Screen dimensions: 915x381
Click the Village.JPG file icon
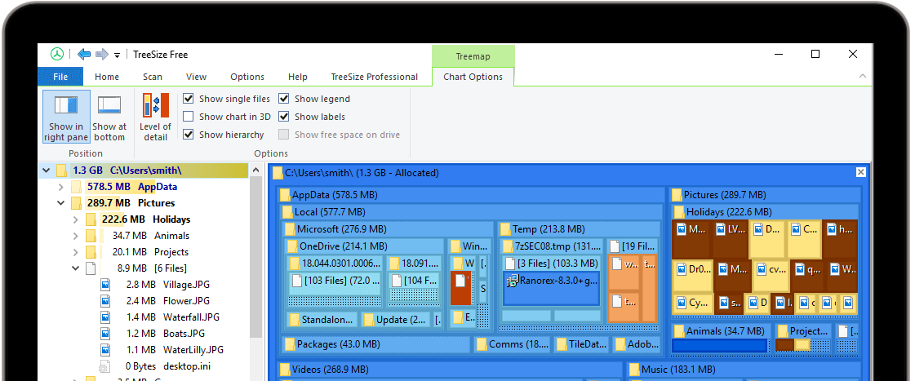105,285
